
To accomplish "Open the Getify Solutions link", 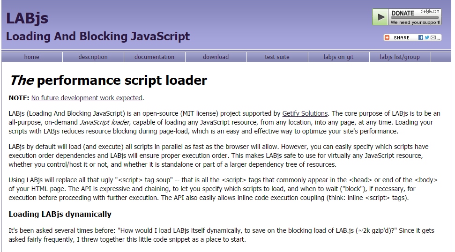I will coord(305,113).
